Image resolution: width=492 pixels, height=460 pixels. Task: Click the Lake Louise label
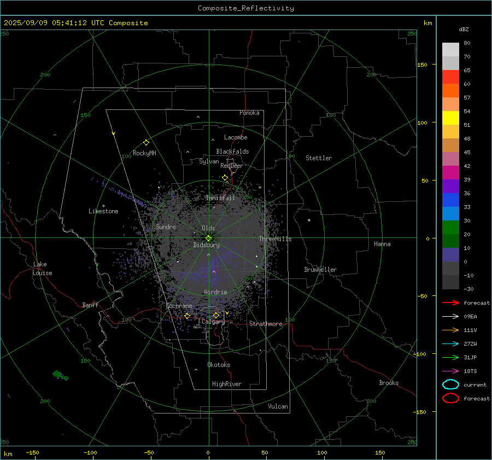coord(43,269)
